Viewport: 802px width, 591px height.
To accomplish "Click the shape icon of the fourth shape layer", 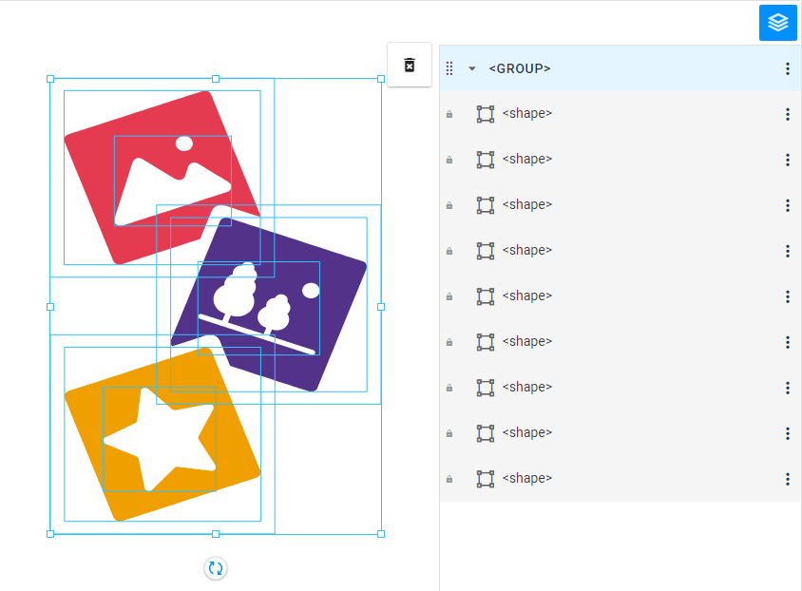I will [x=486, y=251].
